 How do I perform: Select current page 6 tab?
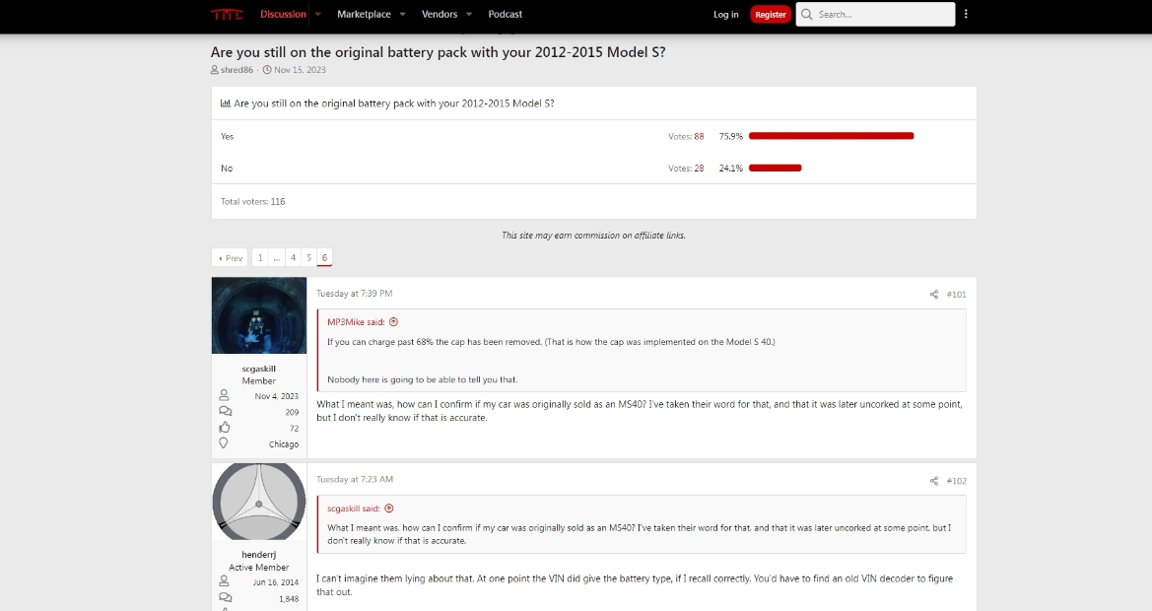(x=324, y=258)
